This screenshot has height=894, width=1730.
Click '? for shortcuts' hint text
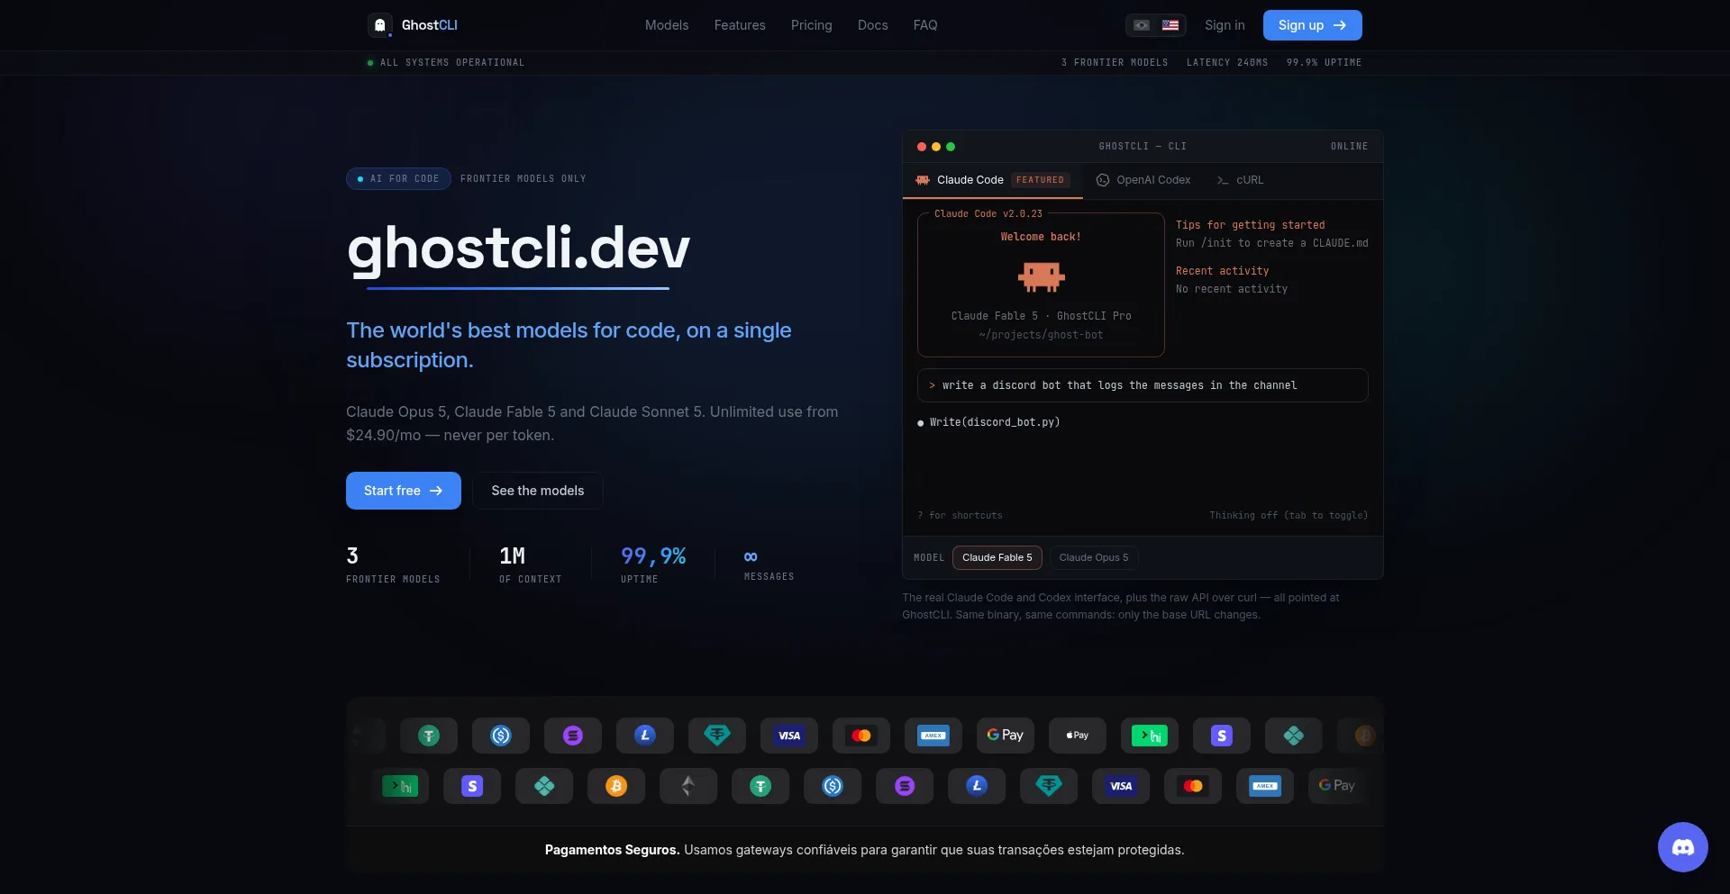(x=960, y=516)
